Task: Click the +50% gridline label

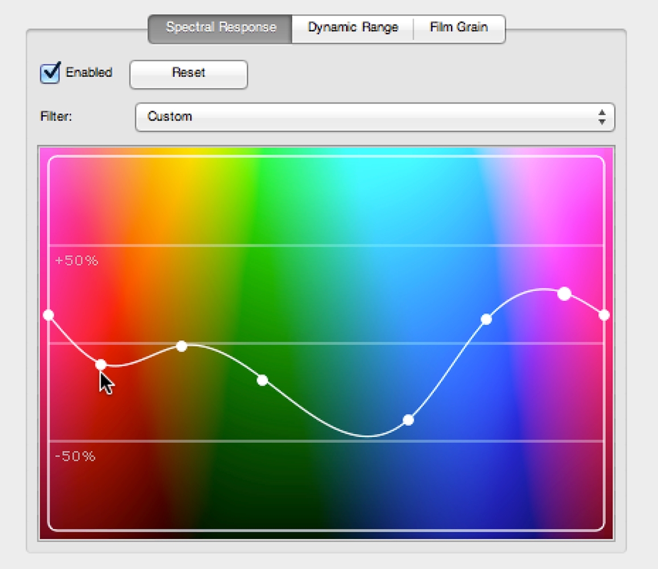Action: click(76, 261)
